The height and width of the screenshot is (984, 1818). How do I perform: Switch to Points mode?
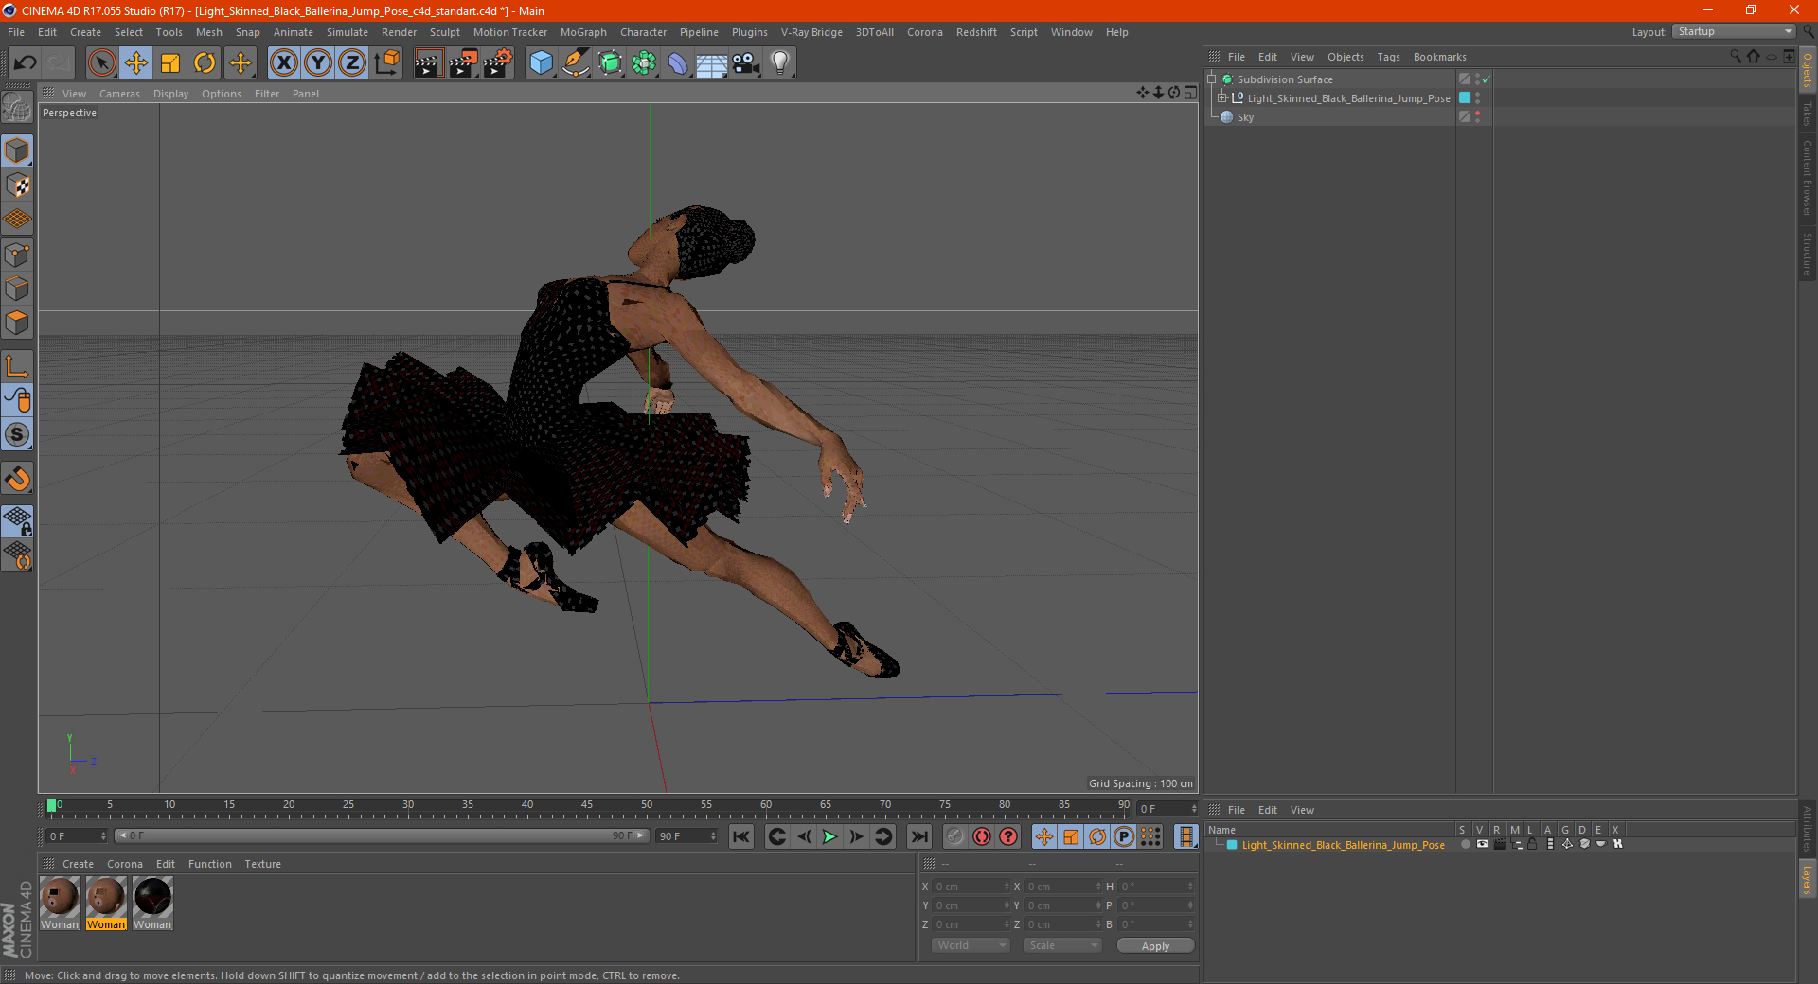point(17,255)
